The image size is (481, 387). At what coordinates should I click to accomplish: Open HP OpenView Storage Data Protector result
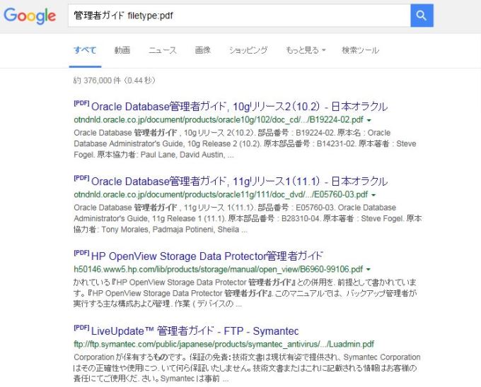click(207, 256)
